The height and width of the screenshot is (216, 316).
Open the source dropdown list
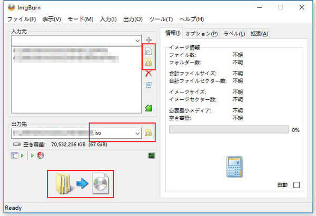click(137, 41)
